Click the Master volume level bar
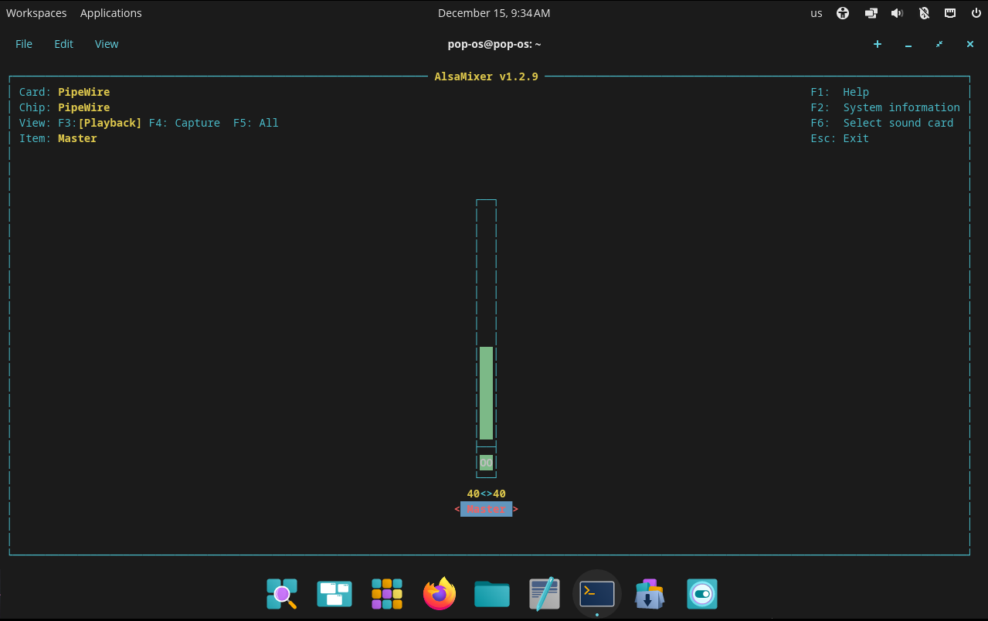 [x=486, y=392]
